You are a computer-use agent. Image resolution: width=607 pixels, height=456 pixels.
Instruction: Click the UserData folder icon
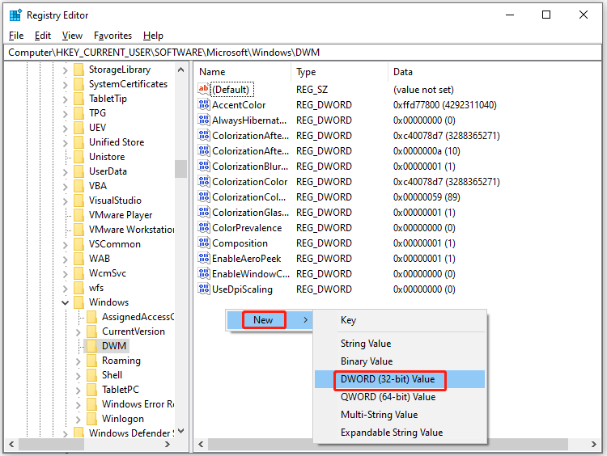point(79,171)
